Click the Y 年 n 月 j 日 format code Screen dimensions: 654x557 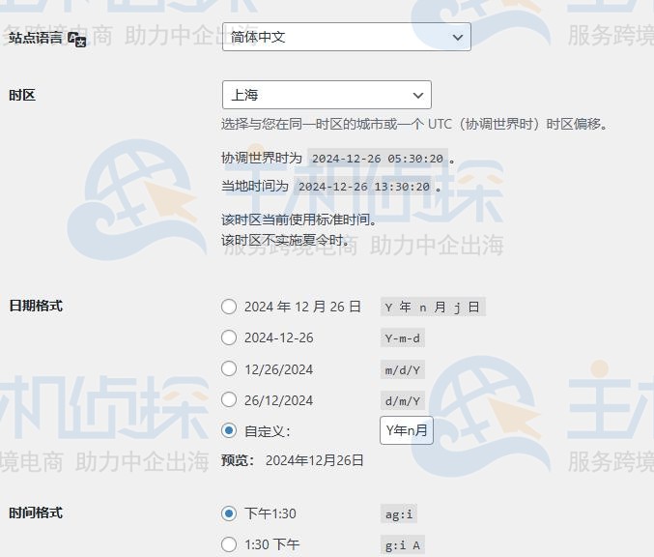[x=433, y=307]
